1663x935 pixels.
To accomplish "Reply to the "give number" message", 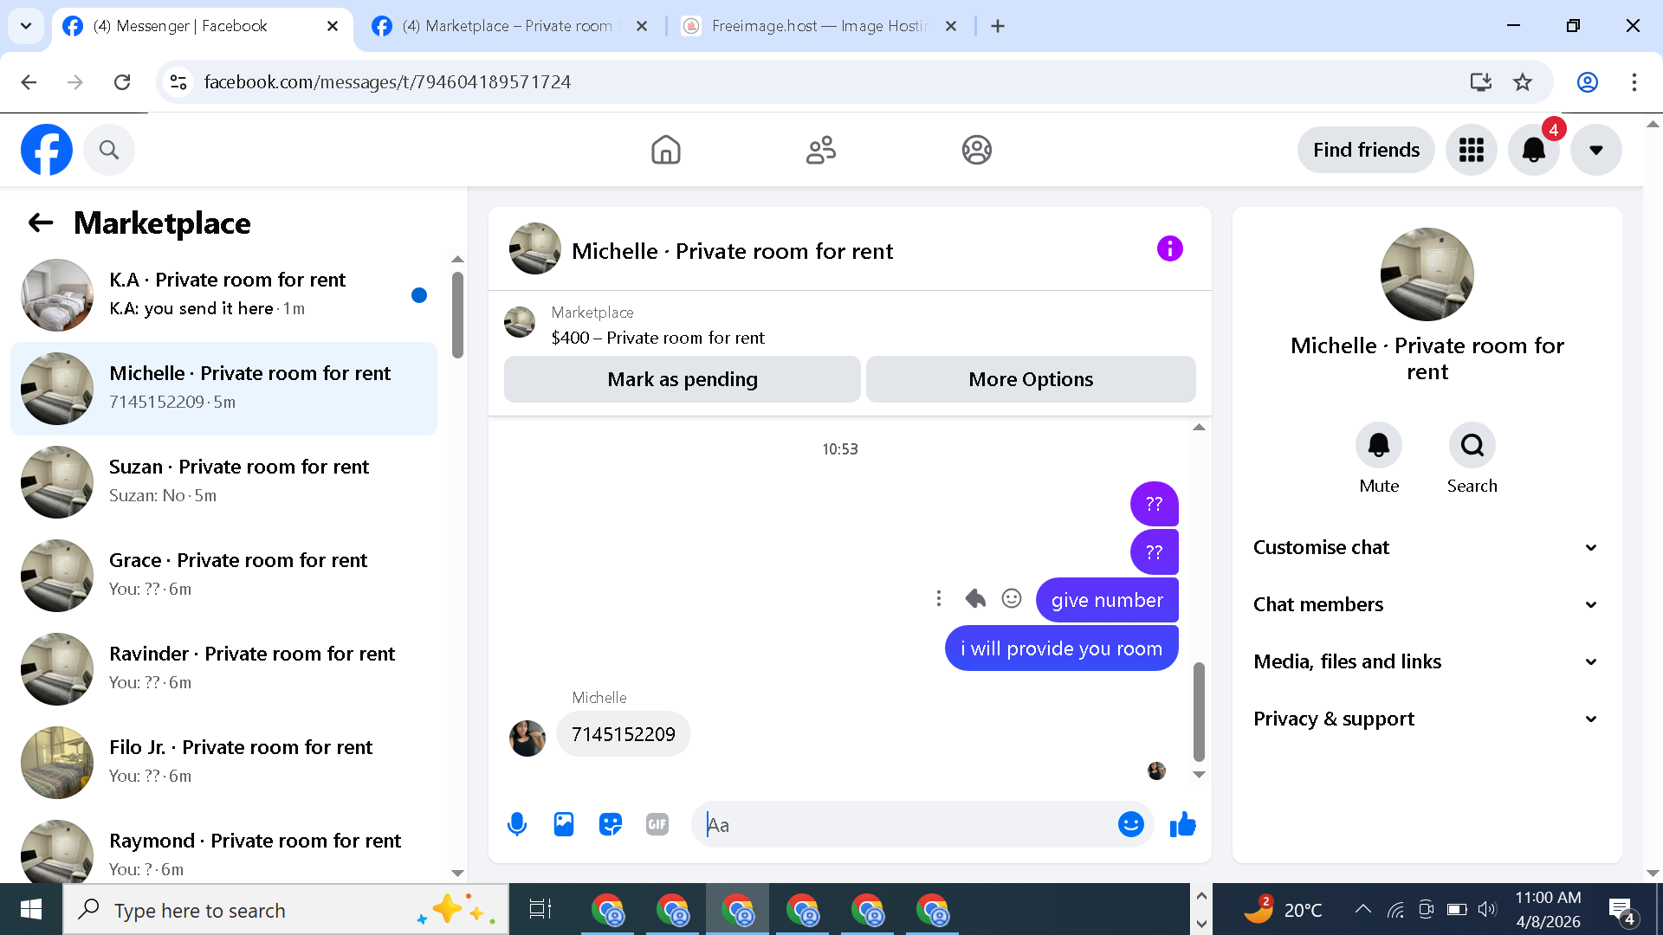I will click(x=976, y=598).
